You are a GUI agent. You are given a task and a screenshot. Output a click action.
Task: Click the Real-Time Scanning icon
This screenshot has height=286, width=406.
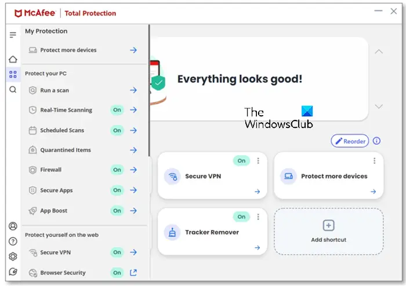tap(32, 110)
